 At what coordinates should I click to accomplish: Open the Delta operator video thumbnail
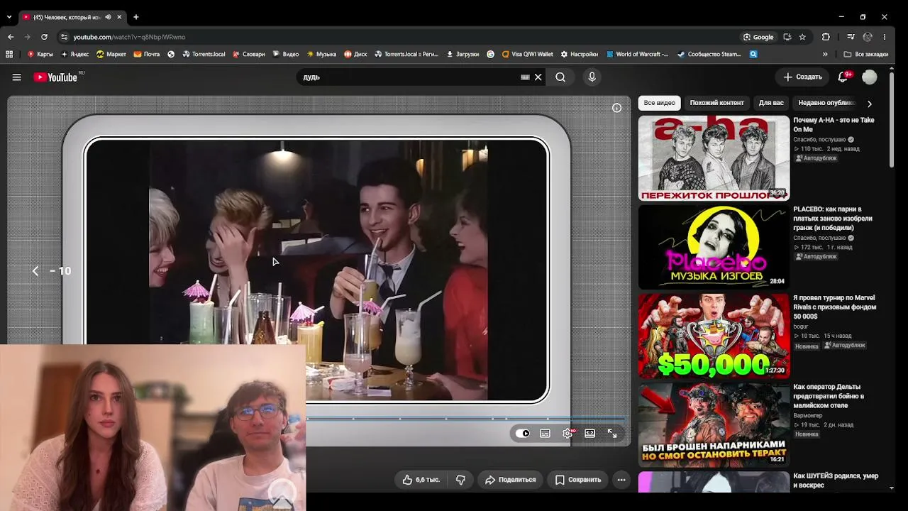coord(714,425)
